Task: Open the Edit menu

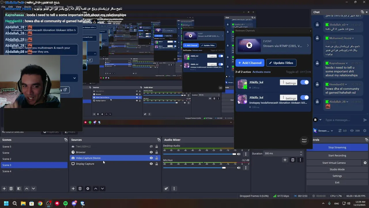Action: pyautogui.click(x=11, y=7)
